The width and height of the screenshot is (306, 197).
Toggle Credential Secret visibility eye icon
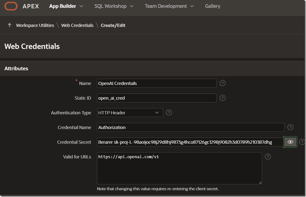click(x=290, y=142)
